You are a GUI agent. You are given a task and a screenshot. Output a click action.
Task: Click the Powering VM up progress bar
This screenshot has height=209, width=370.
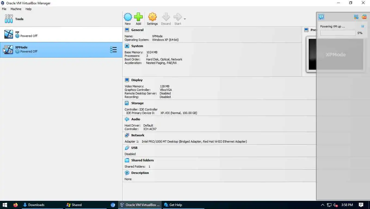338,33
